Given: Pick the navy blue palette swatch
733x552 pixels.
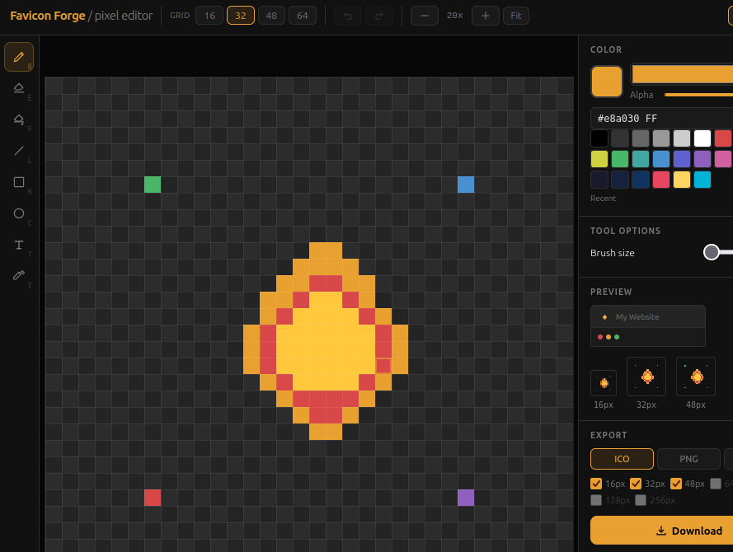Looking at the screenshot, I should coord(641,180).
